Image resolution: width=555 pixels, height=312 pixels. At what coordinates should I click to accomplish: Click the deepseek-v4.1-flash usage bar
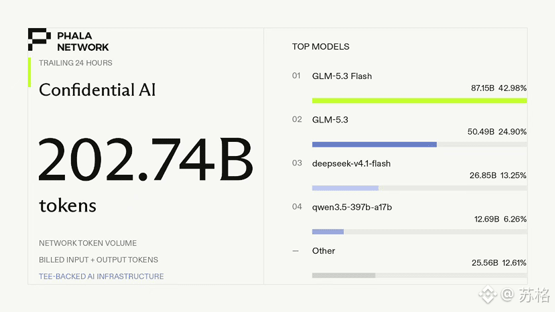click(x=345, y=188)
